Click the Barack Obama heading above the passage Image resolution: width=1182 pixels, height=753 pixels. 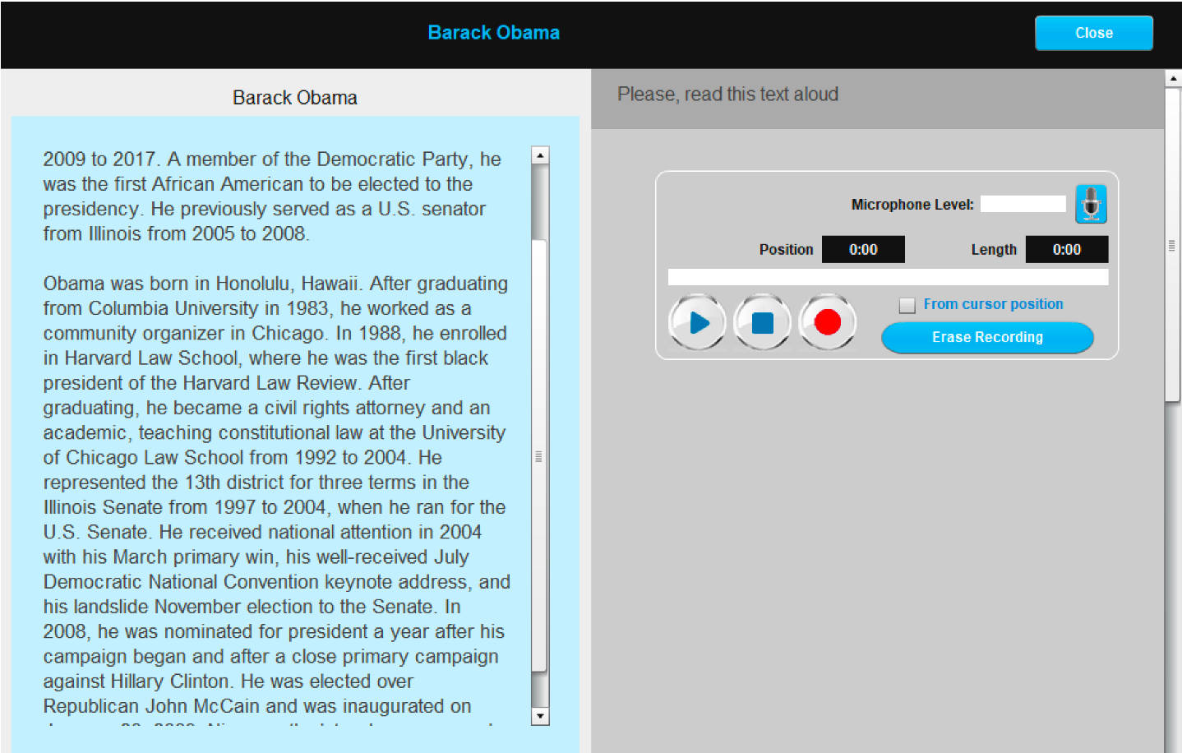(295, 98)
